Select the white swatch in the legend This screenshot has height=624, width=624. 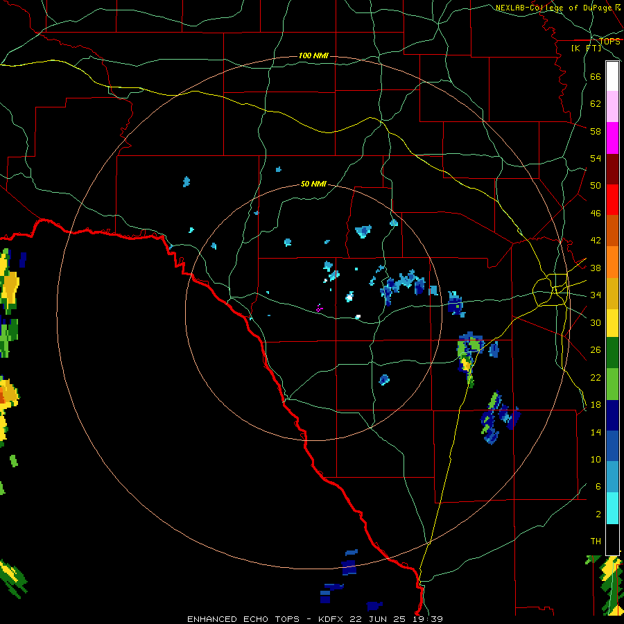[x=612, y=76]
